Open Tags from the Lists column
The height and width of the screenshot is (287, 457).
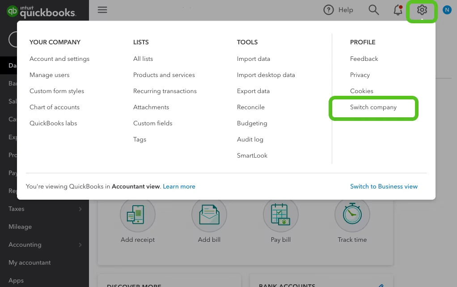click(x=140, y=139)
